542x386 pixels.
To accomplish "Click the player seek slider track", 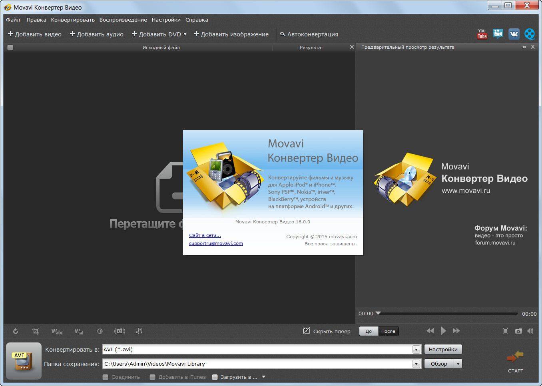I will tap(448, 314).
